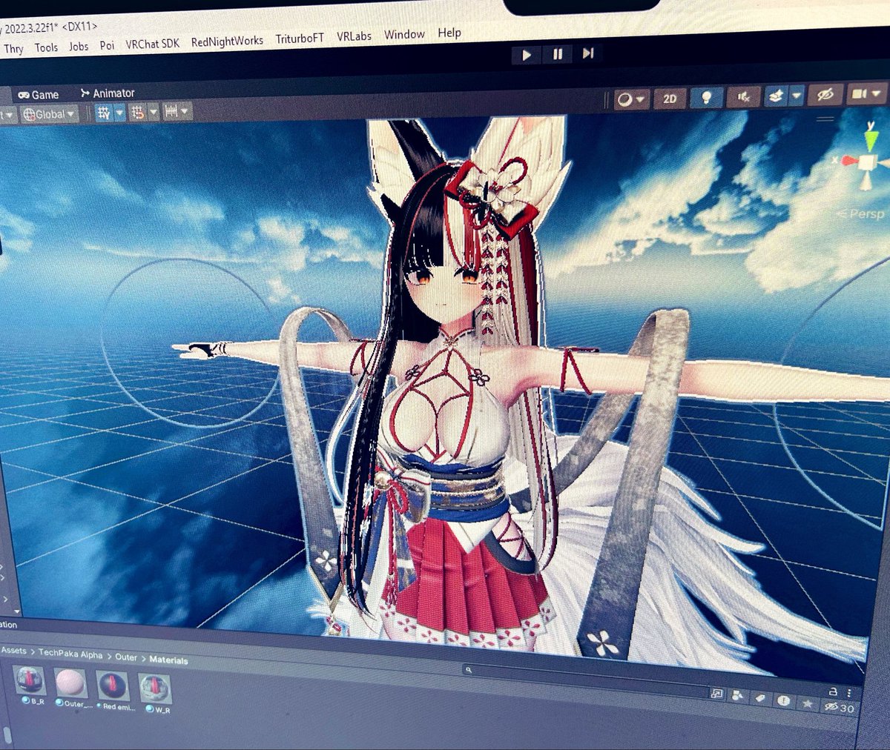Open the grid snapping settings dropdown arrow

coord(119,113)
